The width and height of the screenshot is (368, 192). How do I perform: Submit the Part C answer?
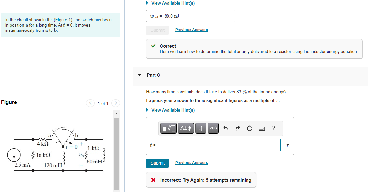[x=157, y=163]
